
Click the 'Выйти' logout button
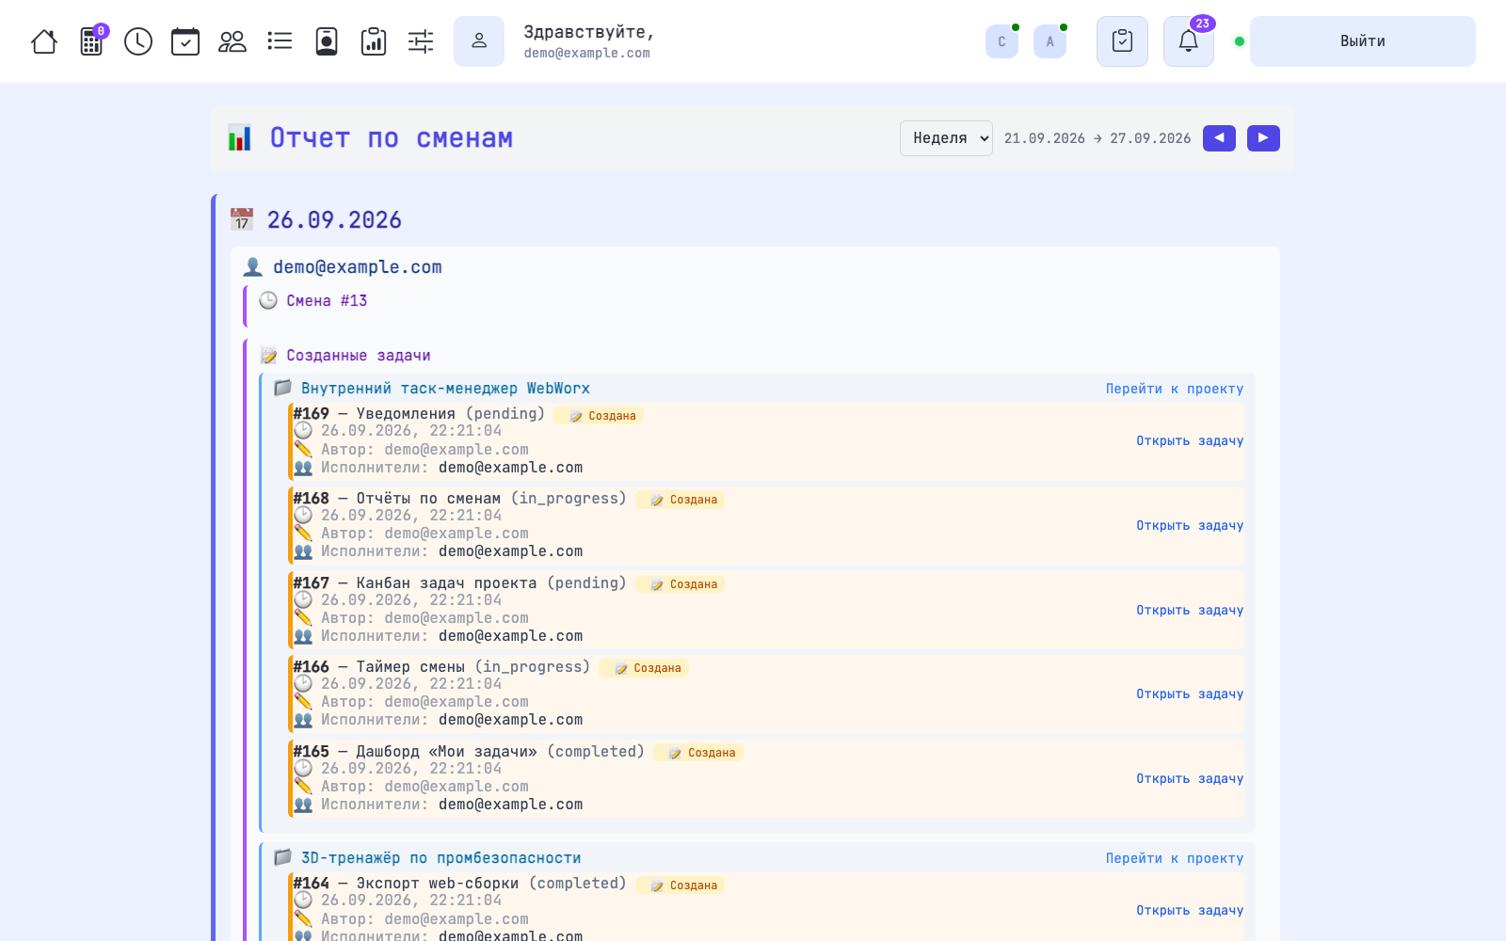[1362, 41]
